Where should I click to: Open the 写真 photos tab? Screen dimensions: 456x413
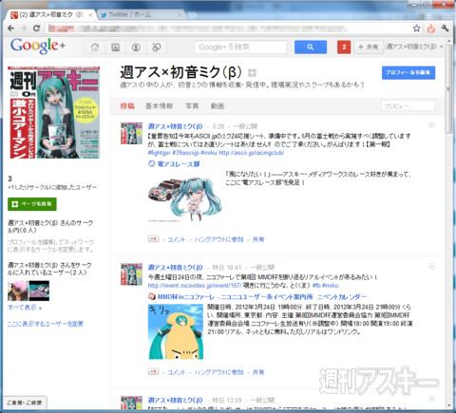point(192,106)
